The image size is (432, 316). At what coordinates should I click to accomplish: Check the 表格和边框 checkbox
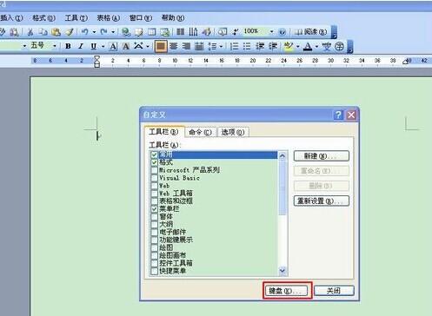point(154,201)
